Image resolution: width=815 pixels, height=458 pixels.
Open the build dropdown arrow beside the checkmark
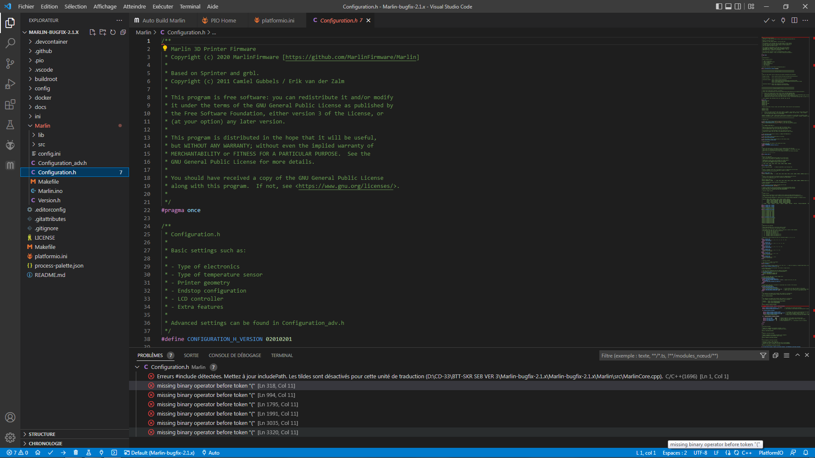[x=773, y=20]
